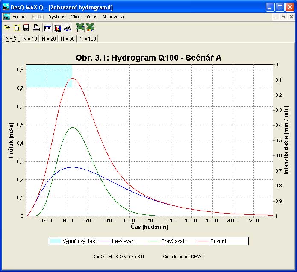
Task: Open the book/report view icon
Action: 67,28
